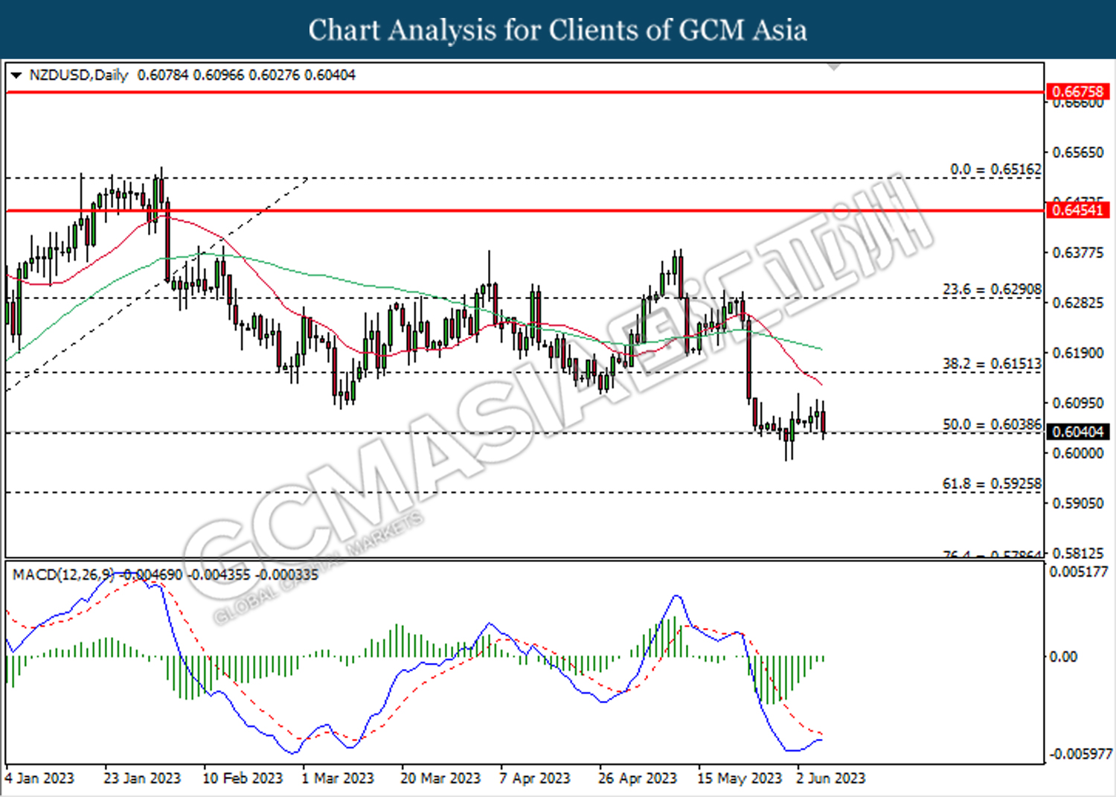
Task: Click the NZDUSD,Daily symbol label
Action: 79,75
